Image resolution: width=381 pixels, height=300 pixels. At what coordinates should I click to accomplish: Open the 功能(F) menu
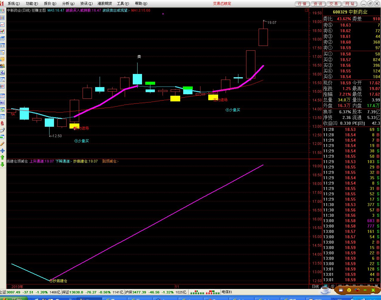coord(32,4)
